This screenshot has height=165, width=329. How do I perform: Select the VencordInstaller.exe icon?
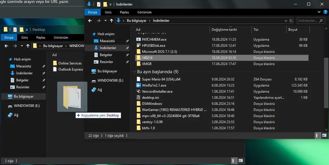click(139, 91)
